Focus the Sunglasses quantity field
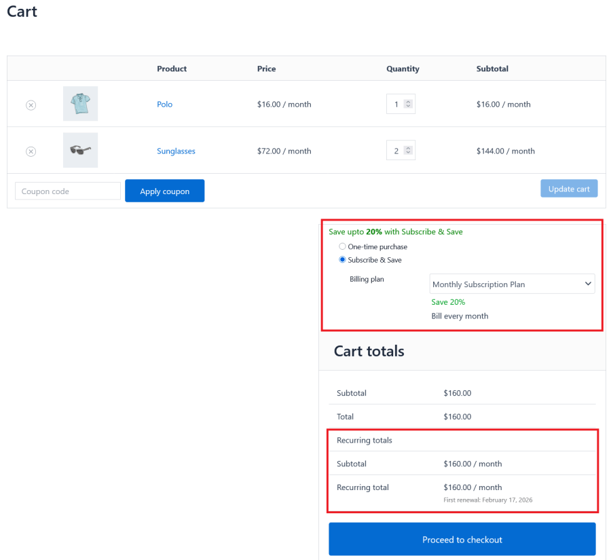This screenshot has width=611, height=560. pyautogui.click(x=396, y=151)
